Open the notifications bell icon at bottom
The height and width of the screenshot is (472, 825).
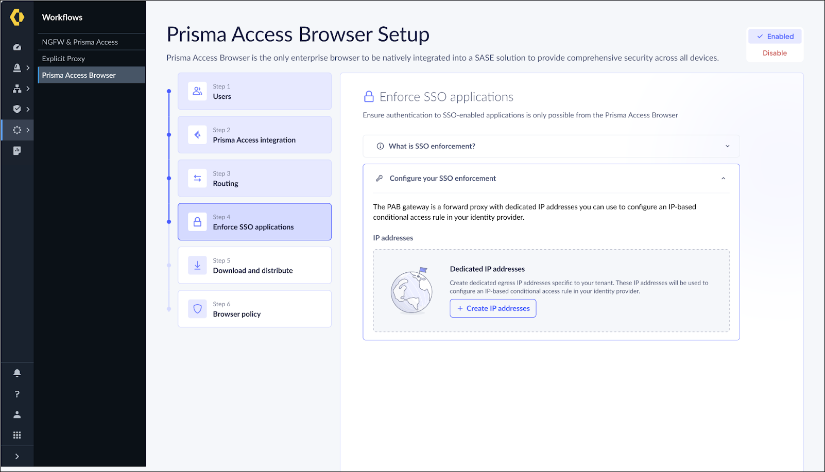[x=17, y=373]
